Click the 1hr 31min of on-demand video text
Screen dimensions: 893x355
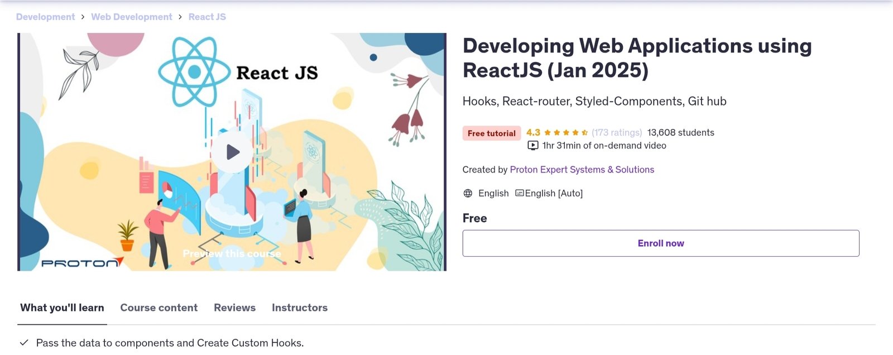click(604, 146)
